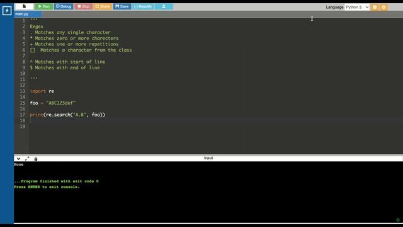
Task: Open the settings gear icon
Action: click(383, 7)
